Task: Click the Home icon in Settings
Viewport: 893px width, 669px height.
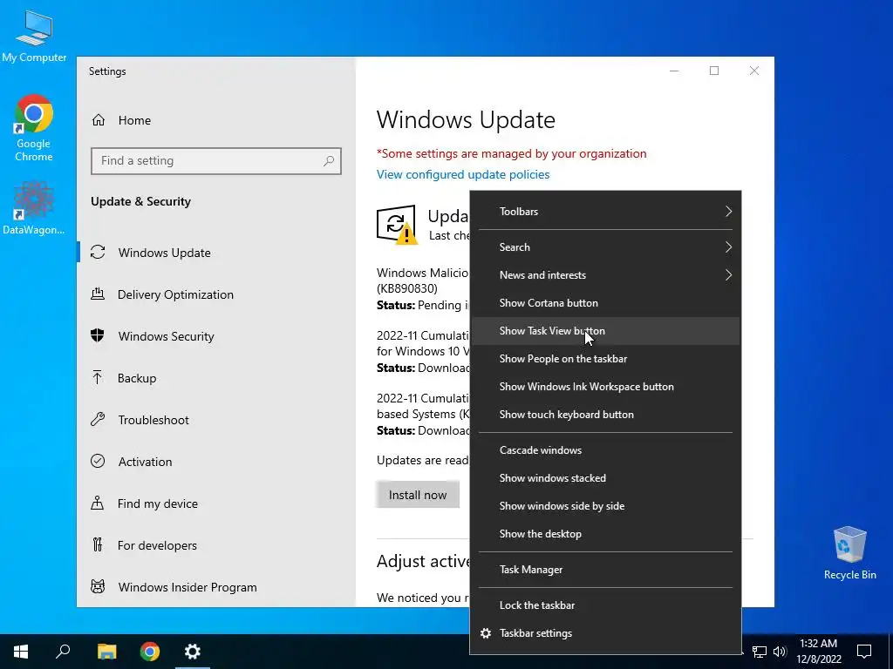Action: pyautogui.click(x=99, y=120)
